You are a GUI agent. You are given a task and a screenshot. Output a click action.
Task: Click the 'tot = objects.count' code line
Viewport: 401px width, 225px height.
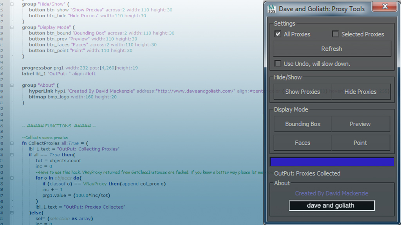pyautogui.click(x=58, y=161)
